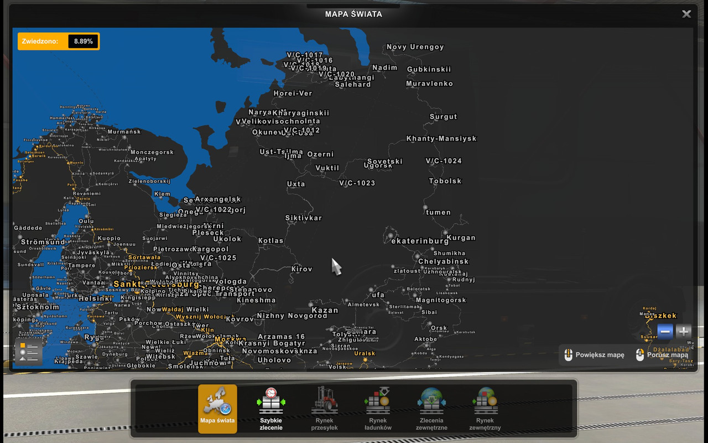Select Sovetski city label
Image resolution: width=708 pixels, height=443 pixels.
pyautogui.click(x=384, y=162)
